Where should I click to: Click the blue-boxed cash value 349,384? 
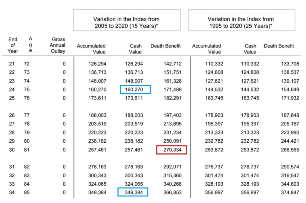133,193
